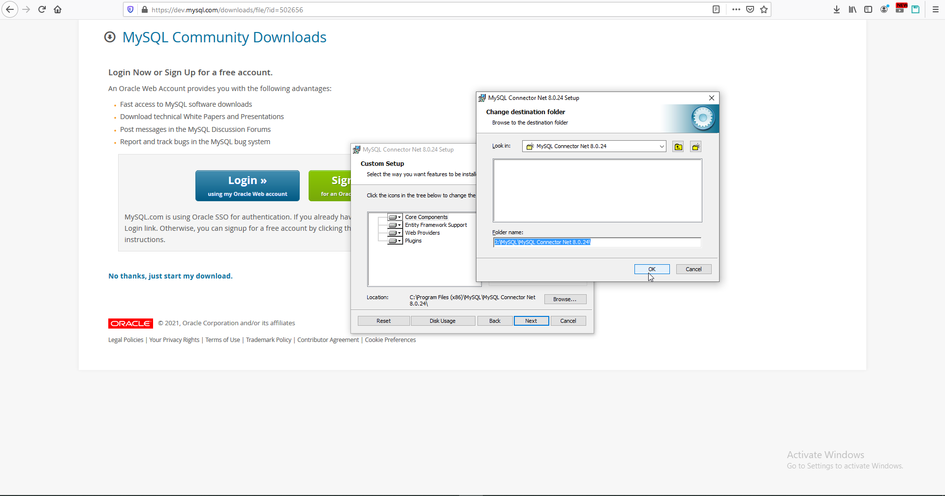
Task: Toggle the browser sidebar
Action: (868, 9)
